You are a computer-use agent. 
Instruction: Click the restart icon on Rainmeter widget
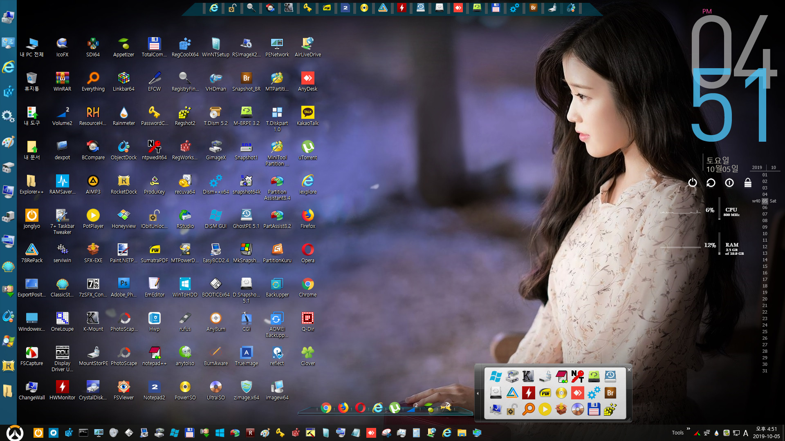tap(711, 183)
